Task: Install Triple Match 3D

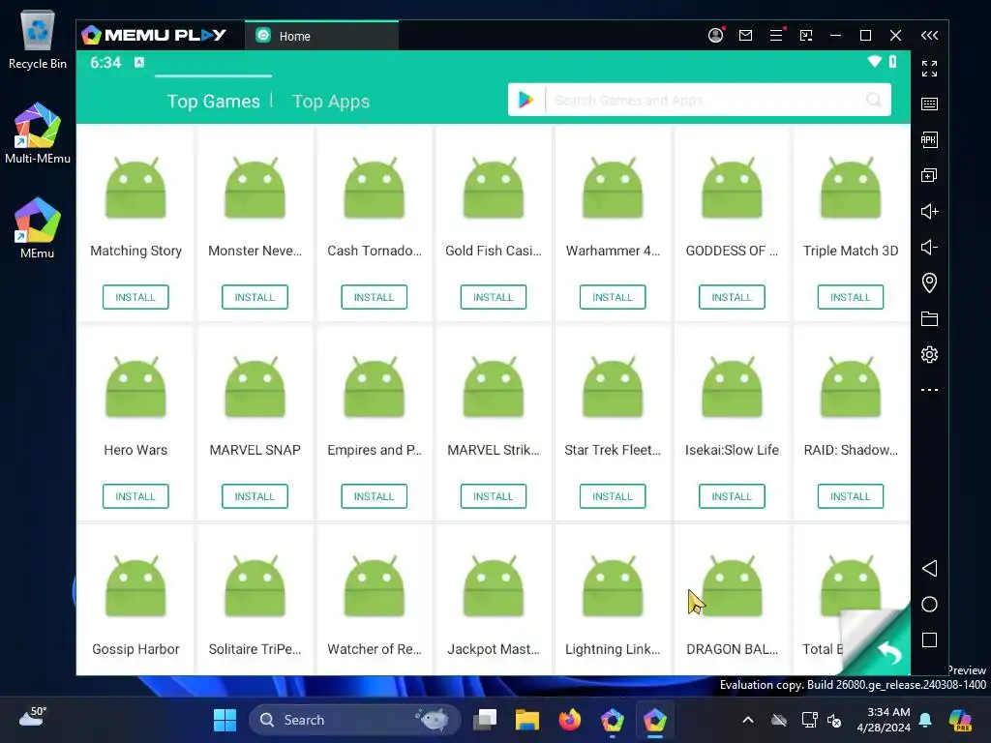Action: point(851,297)
